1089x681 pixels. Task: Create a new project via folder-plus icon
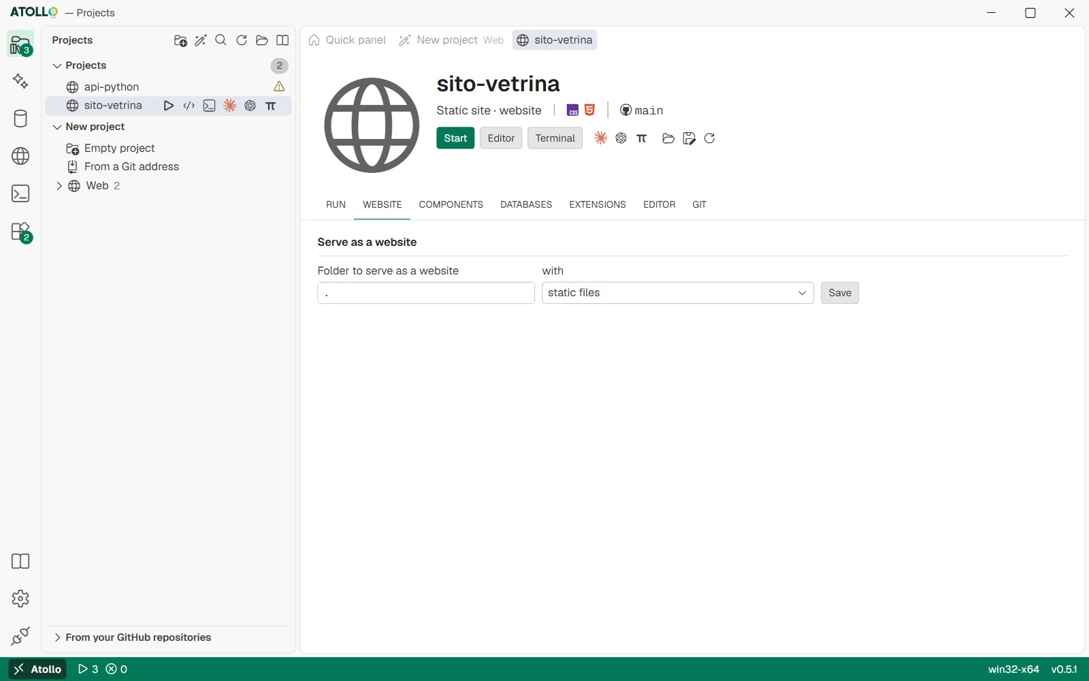tap(180, 41)
